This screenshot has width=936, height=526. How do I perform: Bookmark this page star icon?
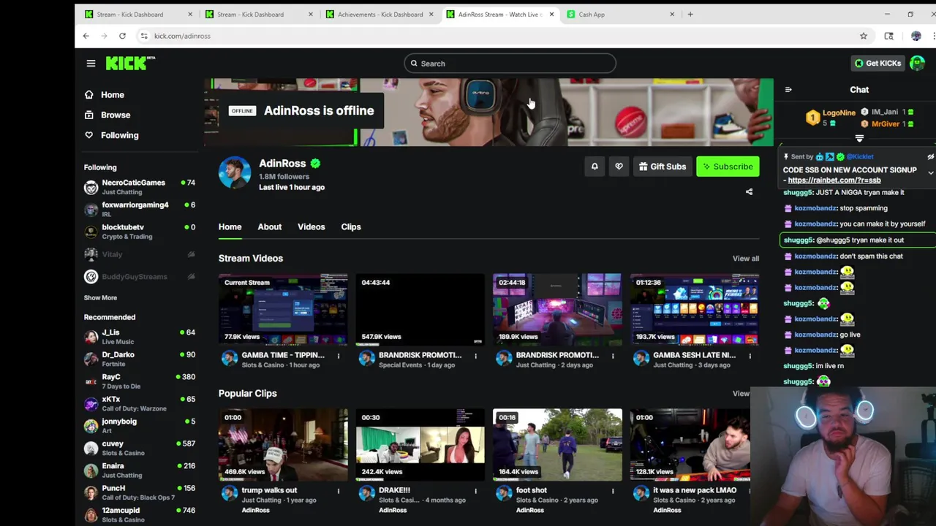coord(864,36)
